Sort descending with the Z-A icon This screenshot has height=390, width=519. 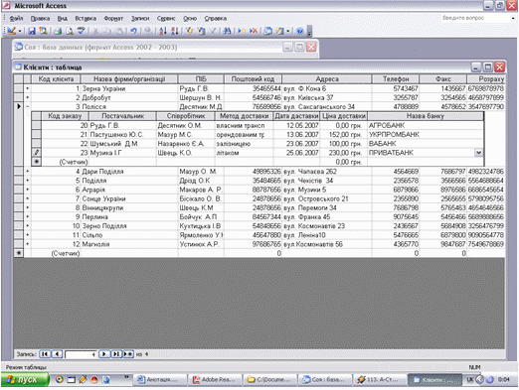[x=174, y=31]
